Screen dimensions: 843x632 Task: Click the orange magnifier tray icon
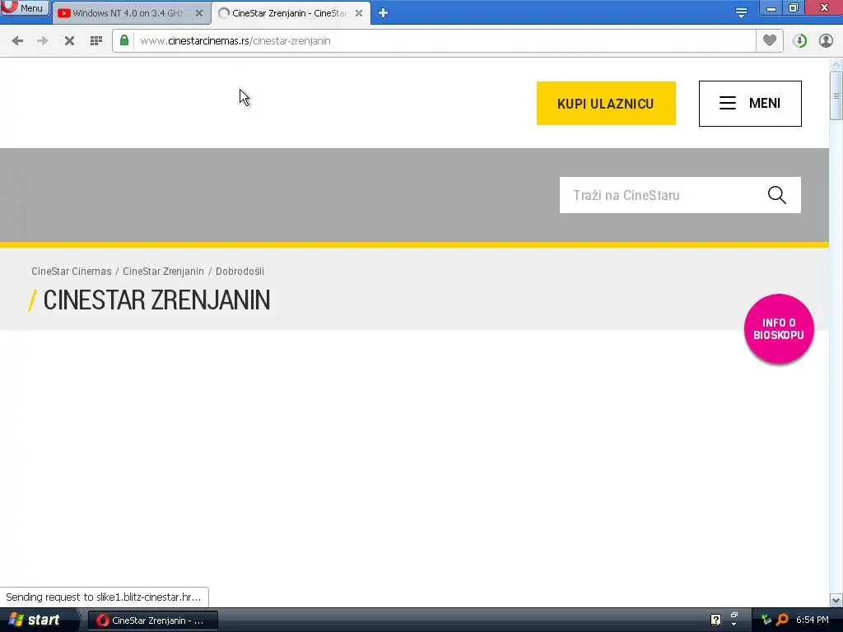[x=782, y=620]
